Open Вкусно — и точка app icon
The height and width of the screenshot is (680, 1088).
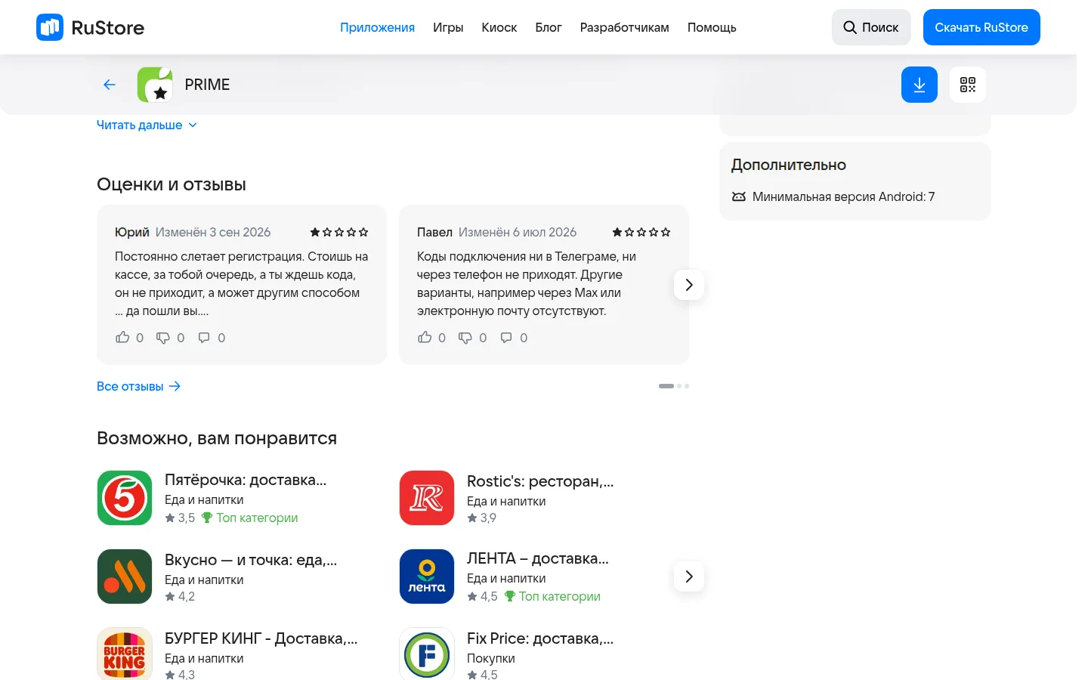point(125,576)
